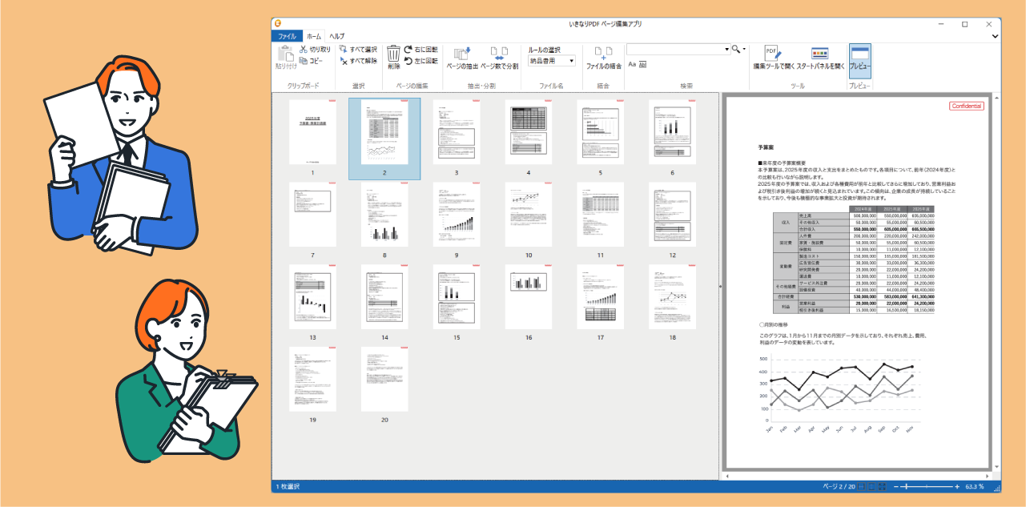
Task: Click the ファイルの結合 merge files icon
Action: click(x=603, y=56)
